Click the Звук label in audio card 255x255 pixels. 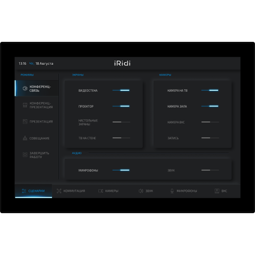click(171, 170)
